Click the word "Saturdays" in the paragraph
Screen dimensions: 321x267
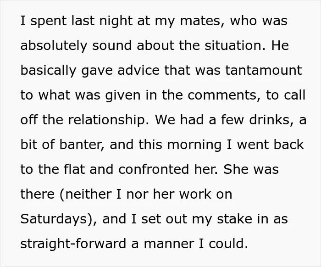tap(54, 219)
